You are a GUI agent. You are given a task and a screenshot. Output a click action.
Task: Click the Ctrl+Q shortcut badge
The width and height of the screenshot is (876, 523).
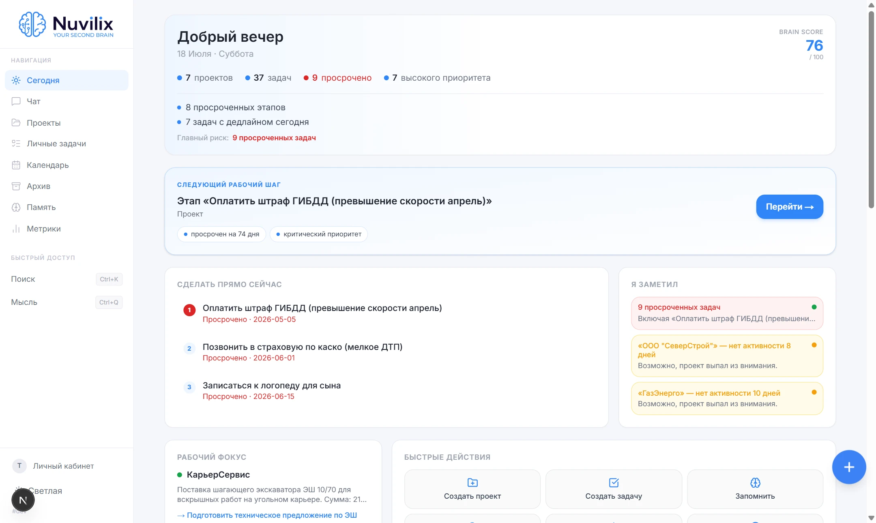tap(109, 302)
